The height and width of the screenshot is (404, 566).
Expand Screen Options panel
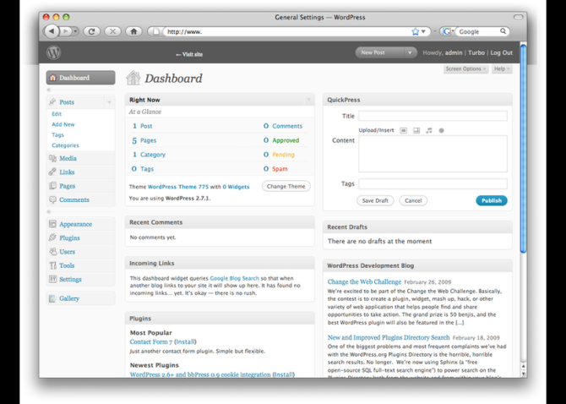pyautogui.click(x=465, y=68)
